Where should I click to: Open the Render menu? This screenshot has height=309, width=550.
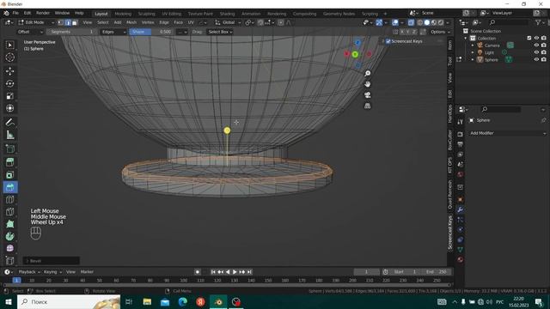[x=43, y=13]
